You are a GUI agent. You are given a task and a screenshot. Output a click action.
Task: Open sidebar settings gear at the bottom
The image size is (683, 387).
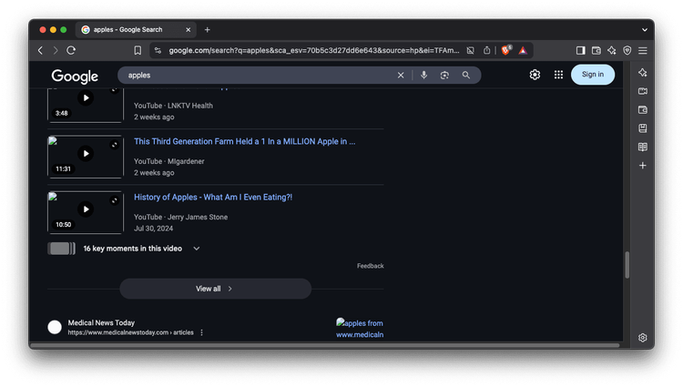tap(643, 338)
